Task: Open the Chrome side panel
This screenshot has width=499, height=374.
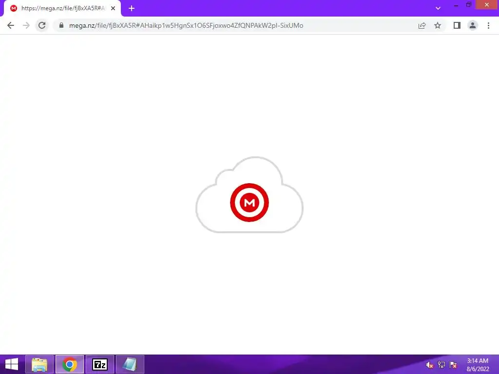Action: point(457,25)
